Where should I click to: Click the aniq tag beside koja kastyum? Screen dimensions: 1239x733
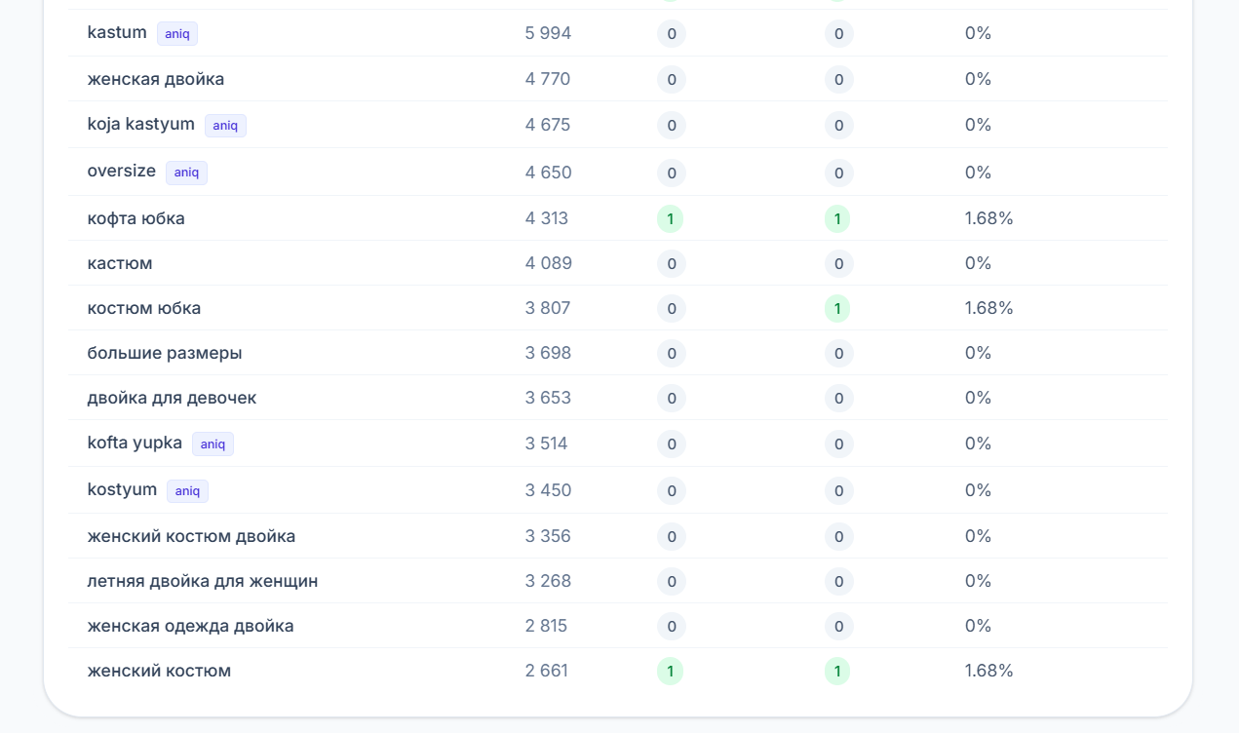pos(225,126)
